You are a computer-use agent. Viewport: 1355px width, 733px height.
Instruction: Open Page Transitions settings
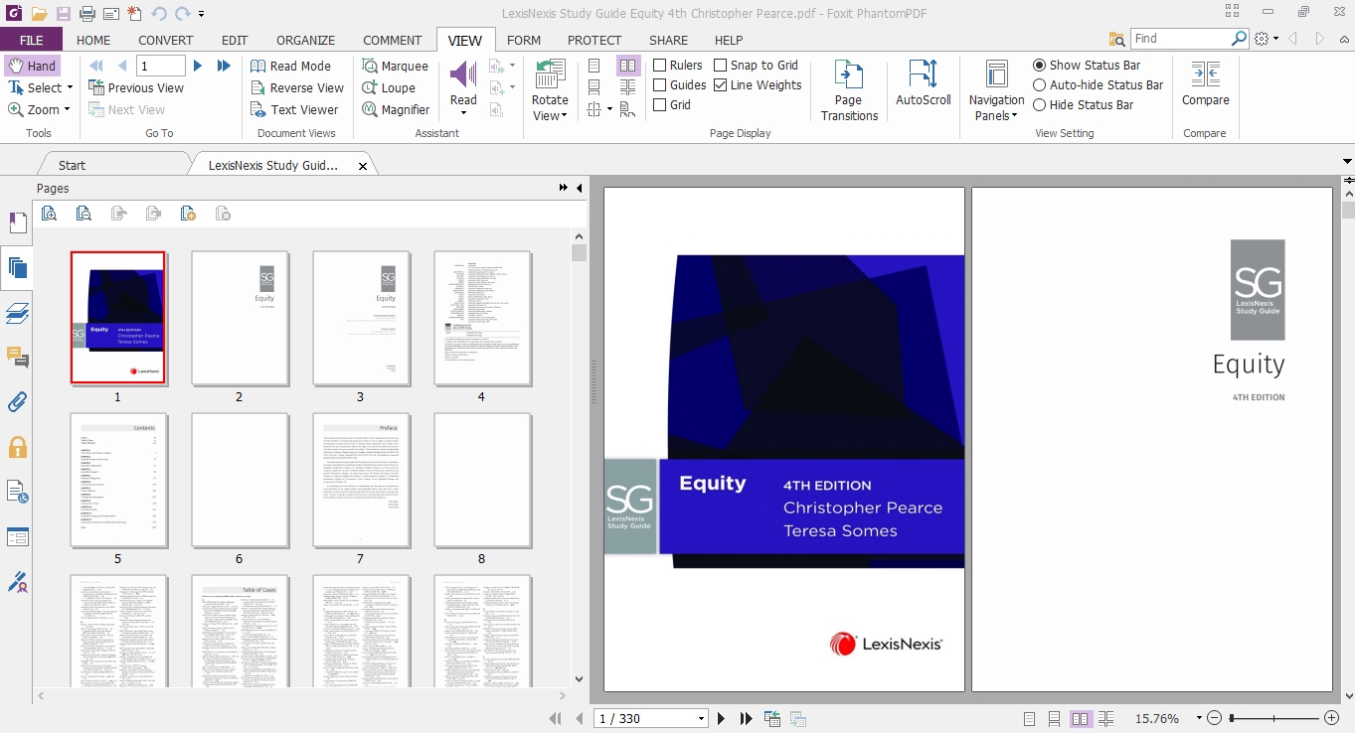point(849,89)
